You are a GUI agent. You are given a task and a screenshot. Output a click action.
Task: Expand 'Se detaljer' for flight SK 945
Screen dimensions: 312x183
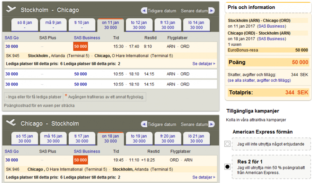204,64
